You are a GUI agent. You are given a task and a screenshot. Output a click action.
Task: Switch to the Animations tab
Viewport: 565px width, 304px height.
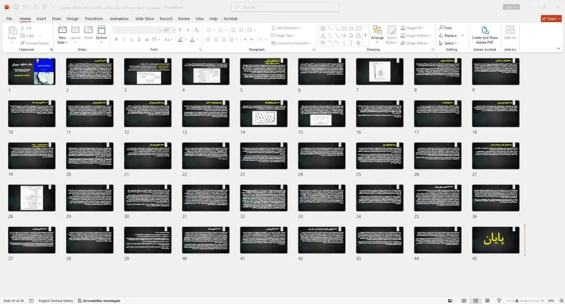119,19
